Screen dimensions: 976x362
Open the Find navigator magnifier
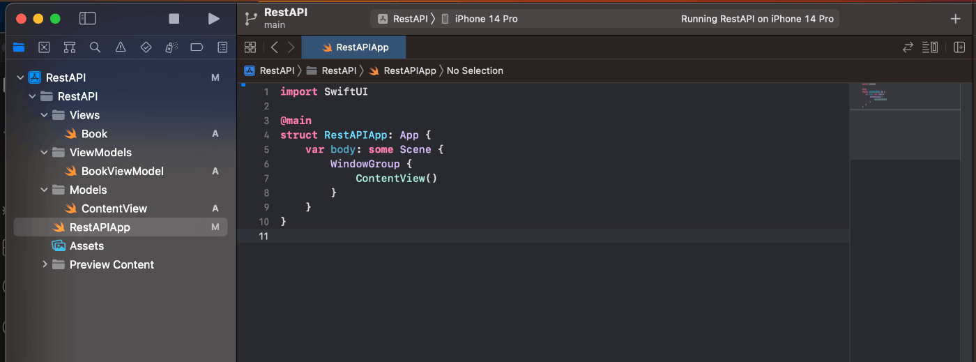coord(95,47)
